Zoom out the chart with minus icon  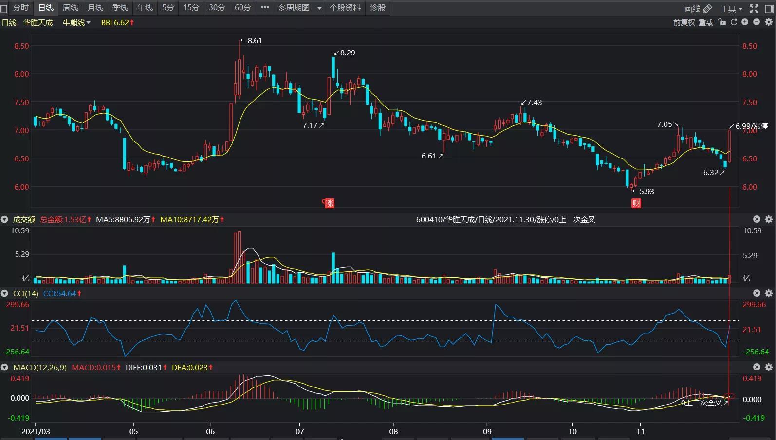757,22
